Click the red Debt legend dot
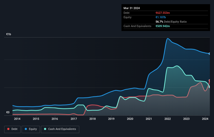214x137 pixels. tap(8, 129)
